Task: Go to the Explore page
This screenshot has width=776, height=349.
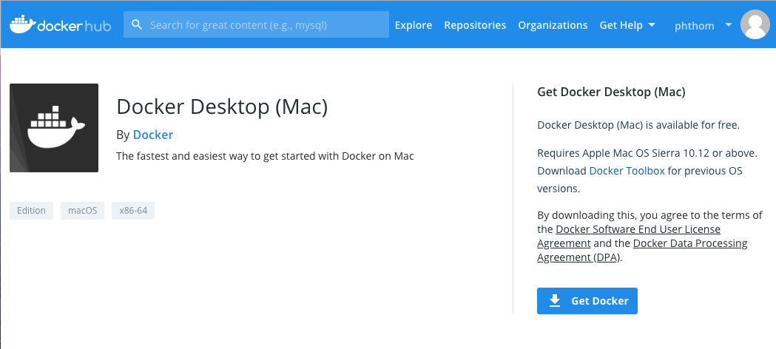Action: point(413,25)
